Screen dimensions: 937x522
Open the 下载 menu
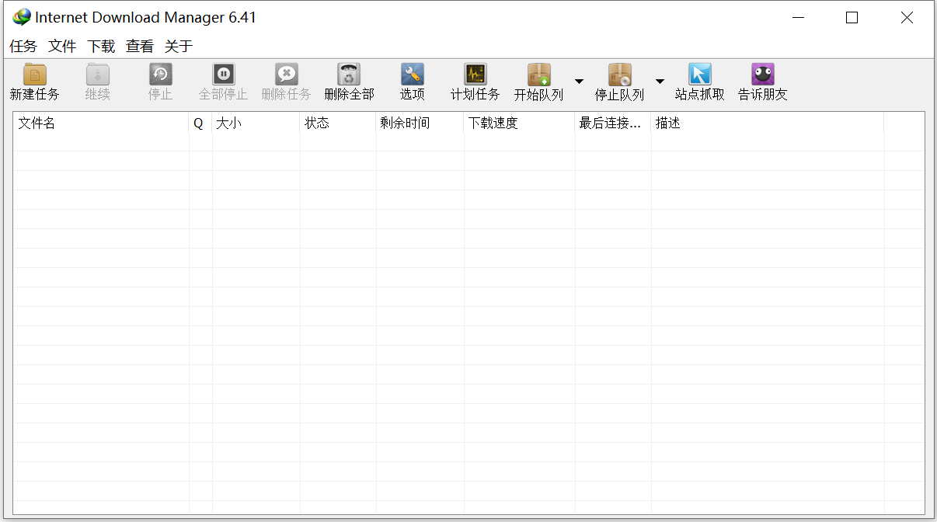[101, 47]
